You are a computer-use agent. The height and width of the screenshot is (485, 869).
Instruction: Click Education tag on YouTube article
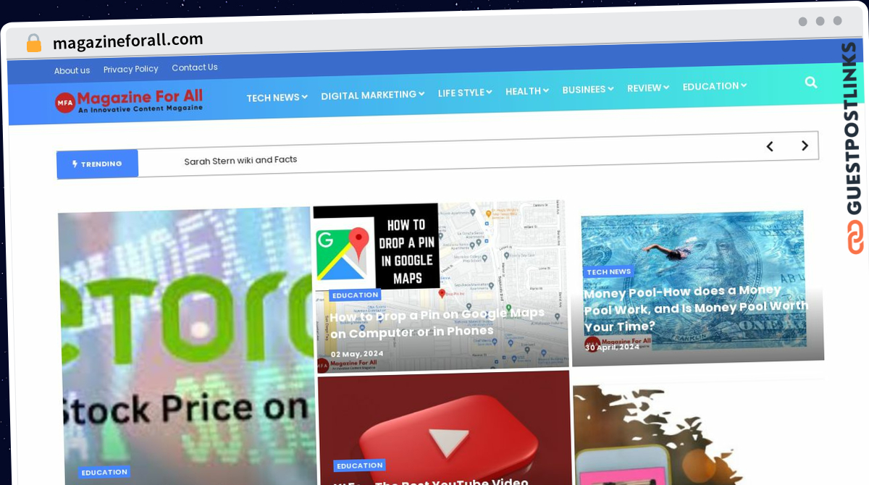pyautogui.click(x=359, y=465)
